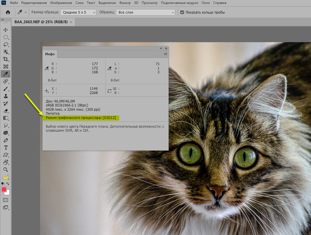Viewport: 311px width, 235px height.
Task: Reset default foreground and background colors
Action: [3, 184]
